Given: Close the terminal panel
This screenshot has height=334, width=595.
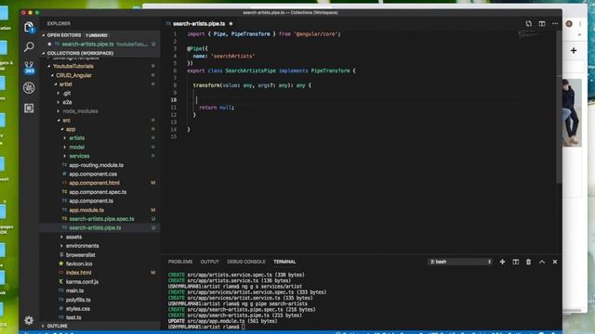Looking at the screenshot, I should 555,262.
